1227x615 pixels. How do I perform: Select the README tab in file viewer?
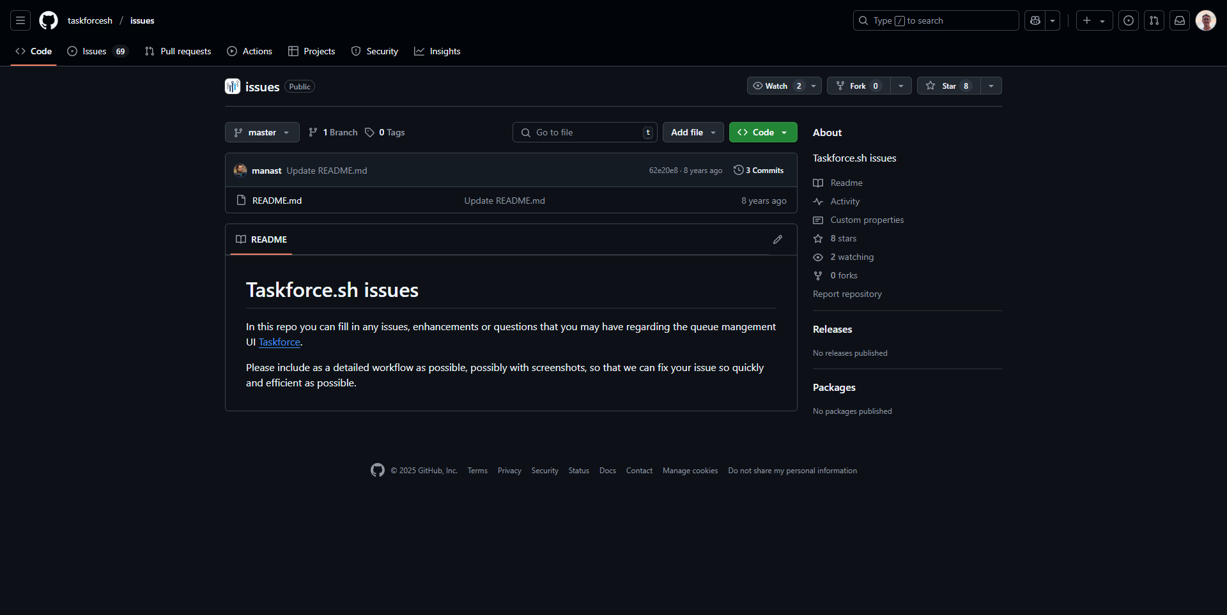(x=261, y=239)
